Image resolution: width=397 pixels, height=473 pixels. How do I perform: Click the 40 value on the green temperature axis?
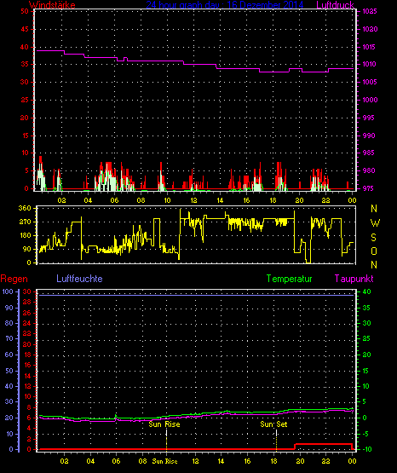click(366, 291)
